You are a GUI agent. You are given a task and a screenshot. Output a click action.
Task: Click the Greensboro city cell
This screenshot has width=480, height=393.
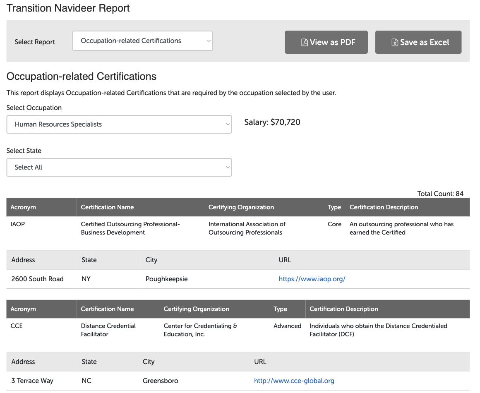tap(161, 381)
